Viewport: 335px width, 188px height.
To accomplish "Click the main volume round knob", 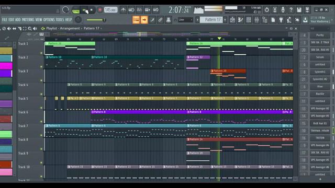I will pyautogui.click(x=65, y=10).
